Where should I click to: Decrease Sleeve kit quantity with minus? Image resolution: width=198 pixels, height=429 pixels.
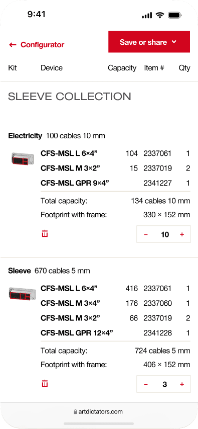pos(146,384)
